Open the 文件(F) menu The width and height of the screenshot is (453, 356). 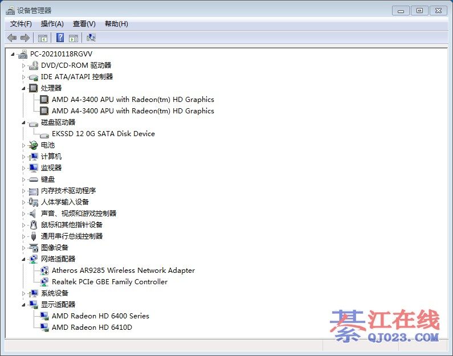click(x=21, y=24)
